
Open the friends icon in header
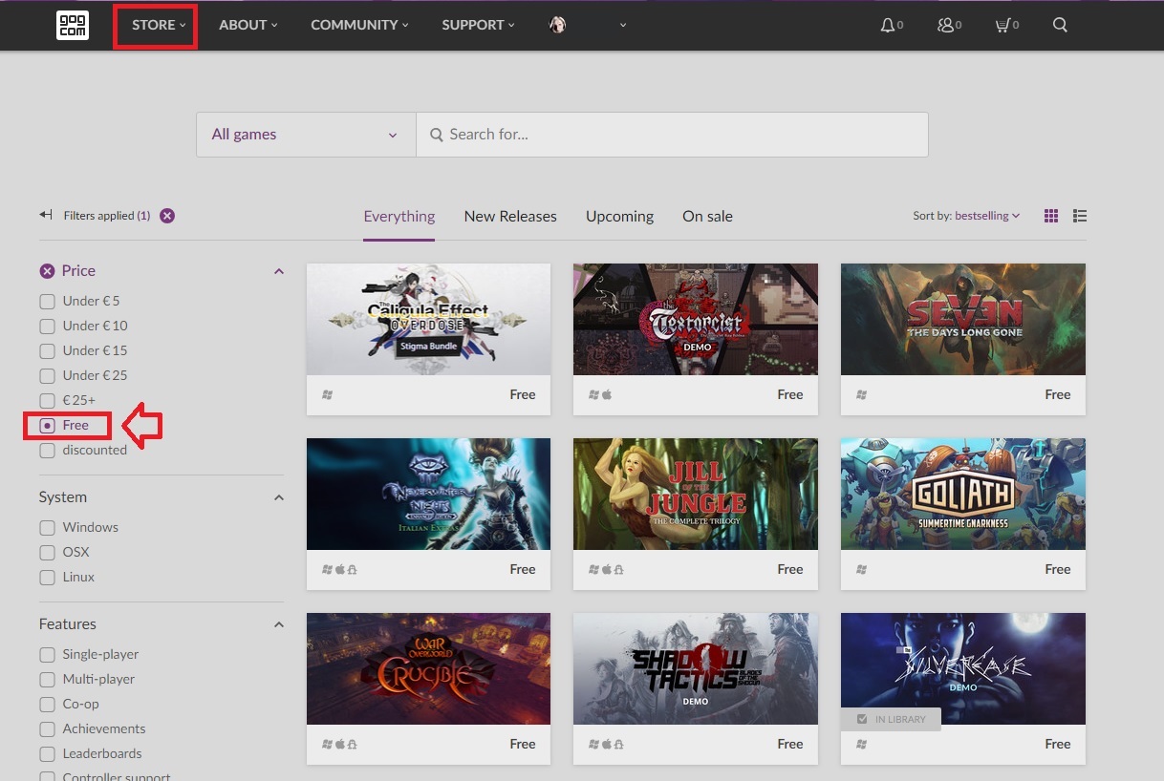pyautogui.click(x=945, y=26)
